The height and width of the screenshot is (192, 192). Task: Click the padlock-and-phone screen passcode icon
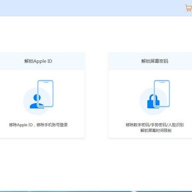155,97
